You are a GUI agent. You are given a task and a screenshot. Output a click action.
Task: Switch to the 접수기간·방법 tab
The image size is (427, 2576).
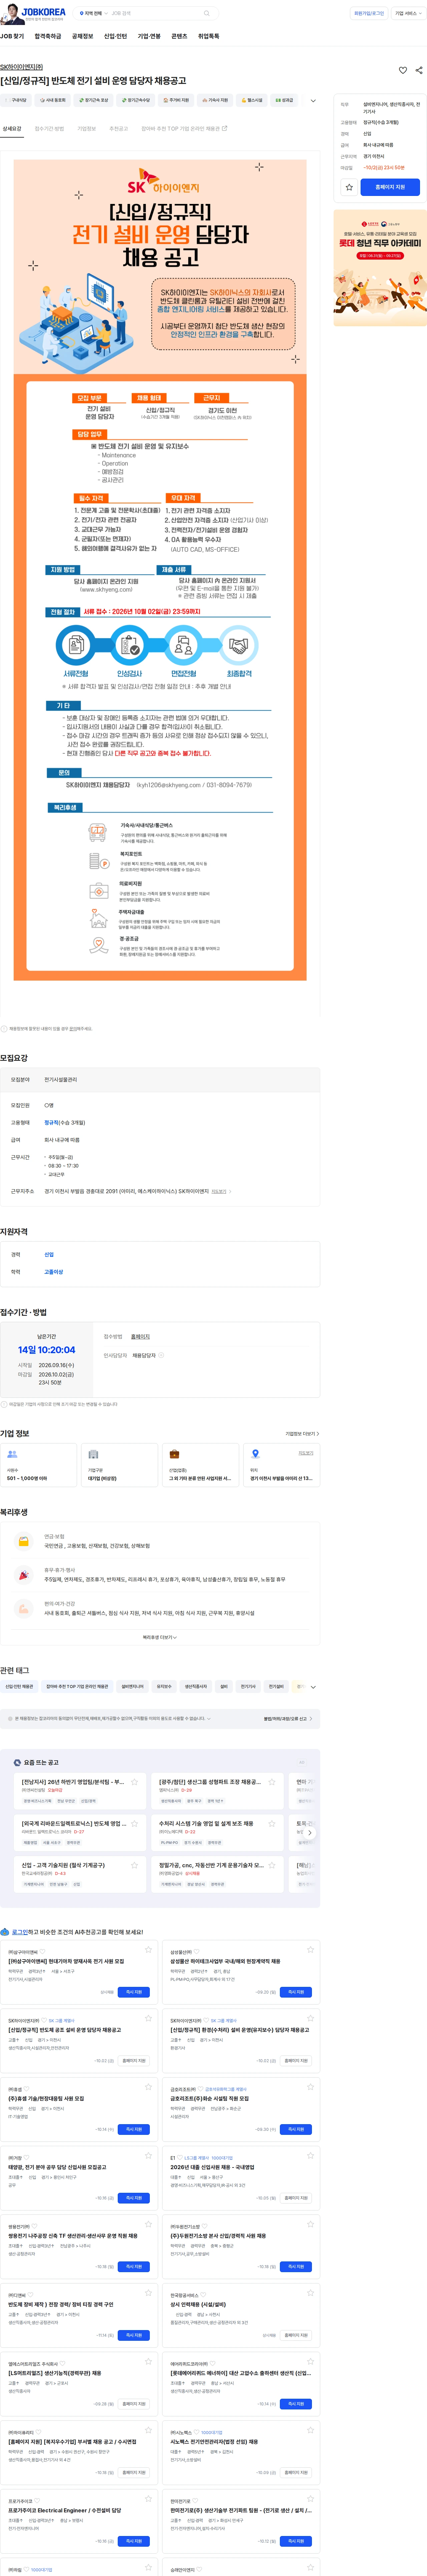[49, 129]
